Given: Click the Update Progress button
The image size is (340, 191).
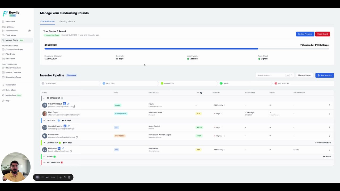Looking at the screenshot, I should click(x=305, y=34).
